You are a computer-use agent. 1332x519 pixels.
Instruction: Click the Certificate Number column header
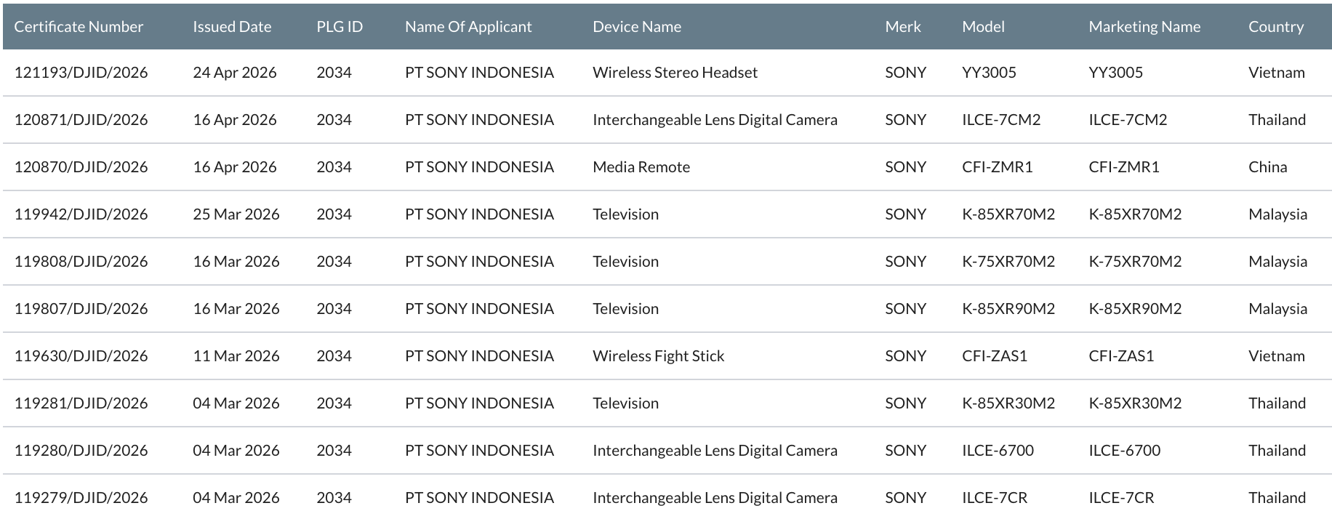click(79, 27)
